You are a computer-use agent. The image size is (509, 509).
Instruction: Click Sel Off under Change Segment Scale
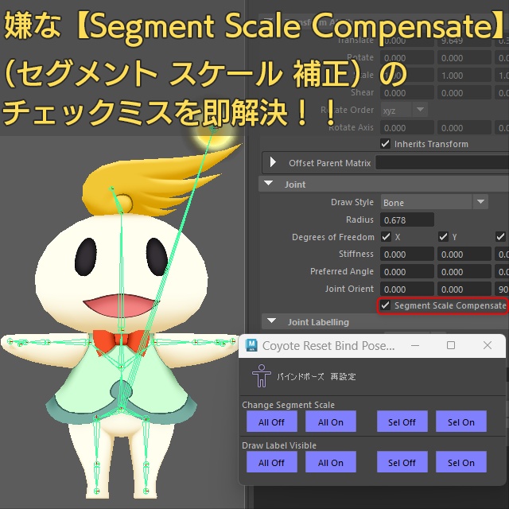pos(402,422)
